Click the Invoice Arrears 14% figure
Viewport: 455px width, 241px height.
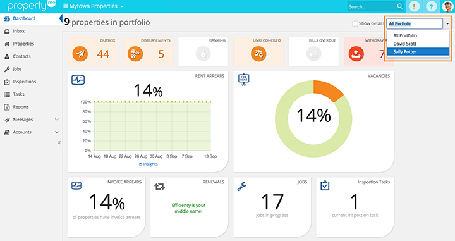(x=107, y=202)
